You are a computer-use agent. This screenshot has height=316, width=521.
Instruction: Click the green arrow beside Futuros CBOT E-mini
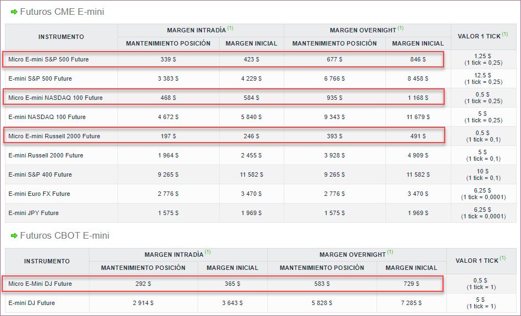[14, 236]
